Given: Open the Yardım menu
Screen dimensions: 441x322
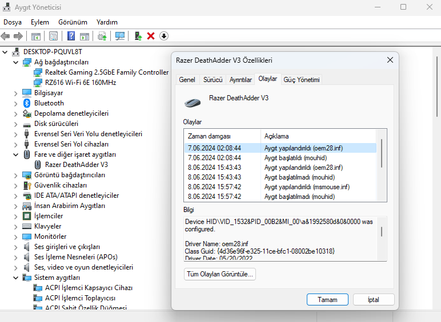Looking at the screenshot, I should pos(107,22).
